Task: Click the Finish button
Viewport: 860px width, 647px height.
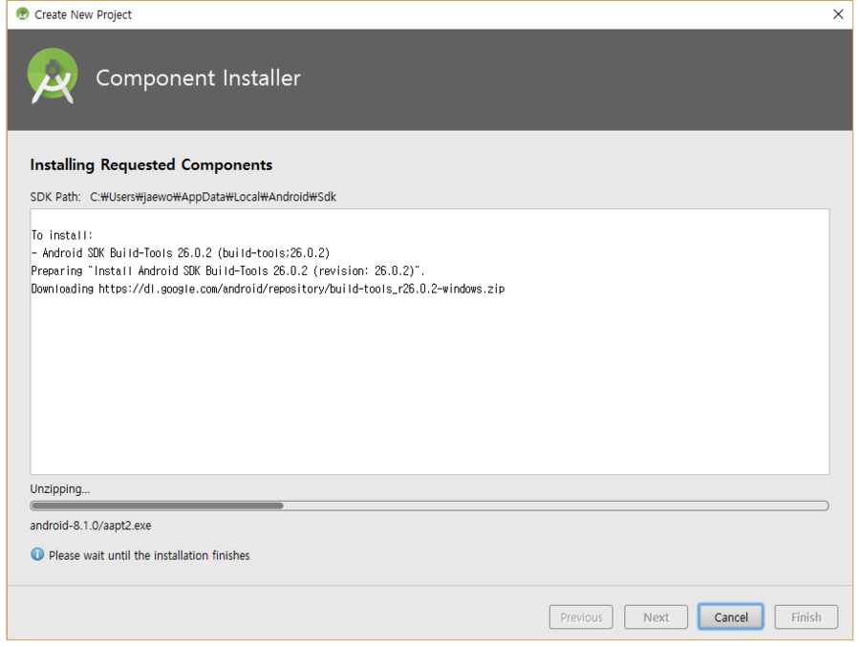Action: point(806,617)
